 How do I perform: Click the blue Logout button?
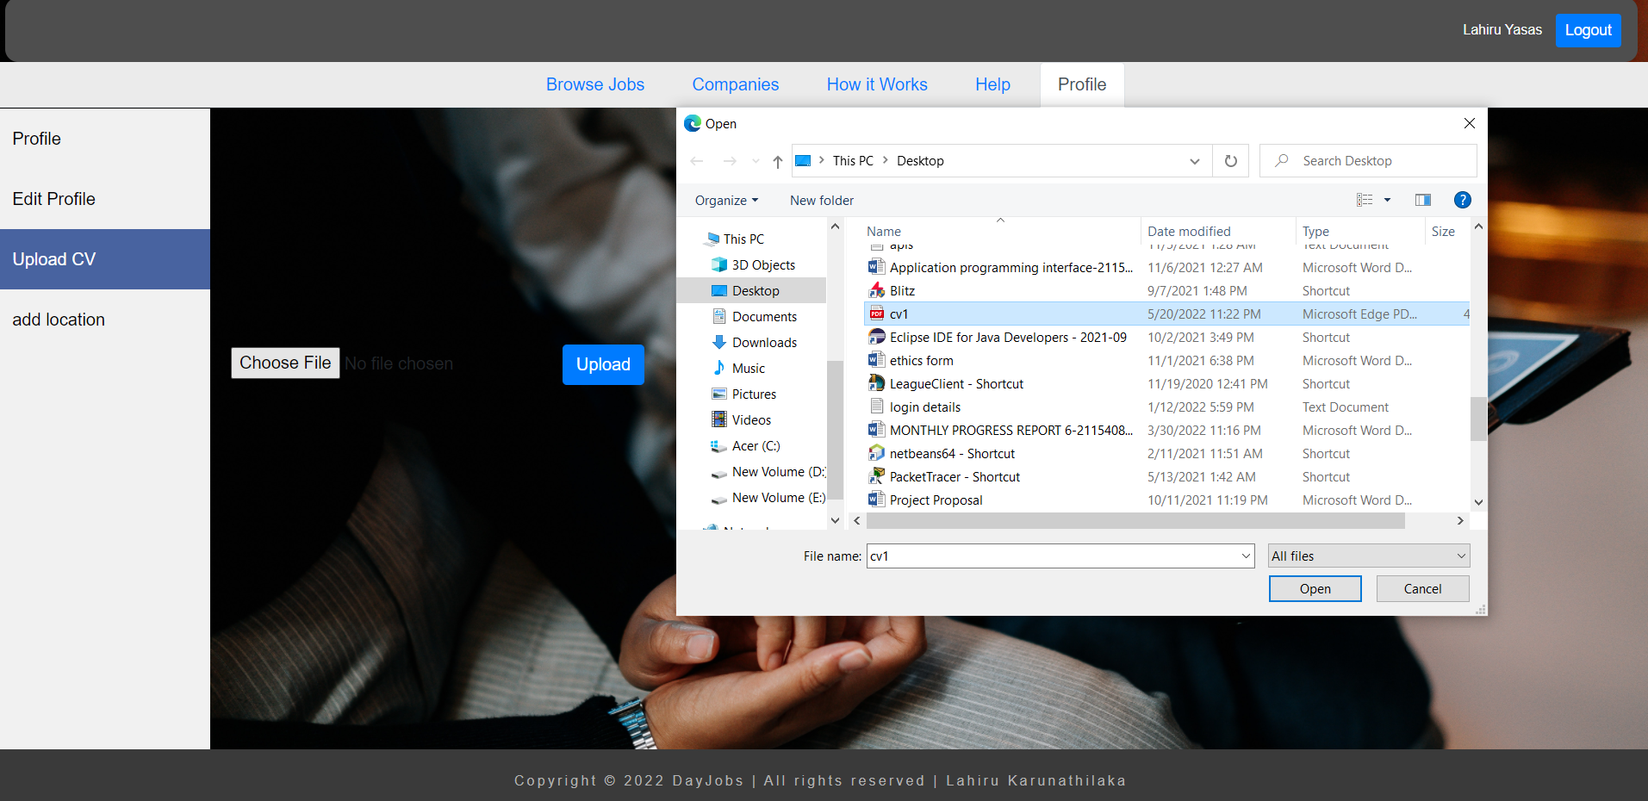coord(1587,30)
